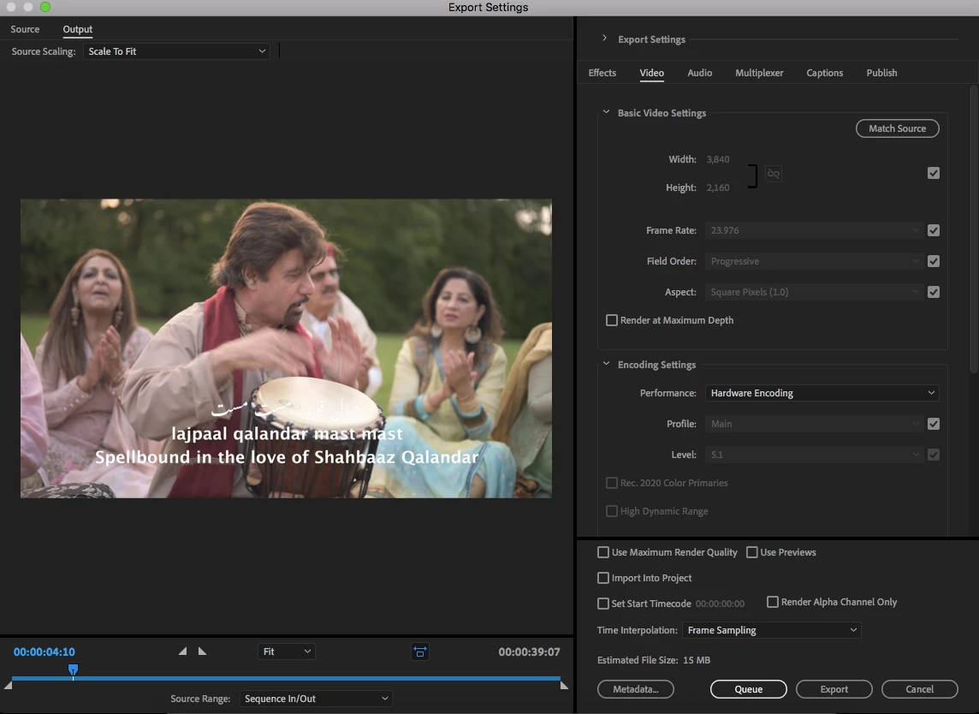The height and width of the screenshot is (714, 979).
Task: Switch to the Audio tab
Action: pyautogui.click(x=699, y=73)
